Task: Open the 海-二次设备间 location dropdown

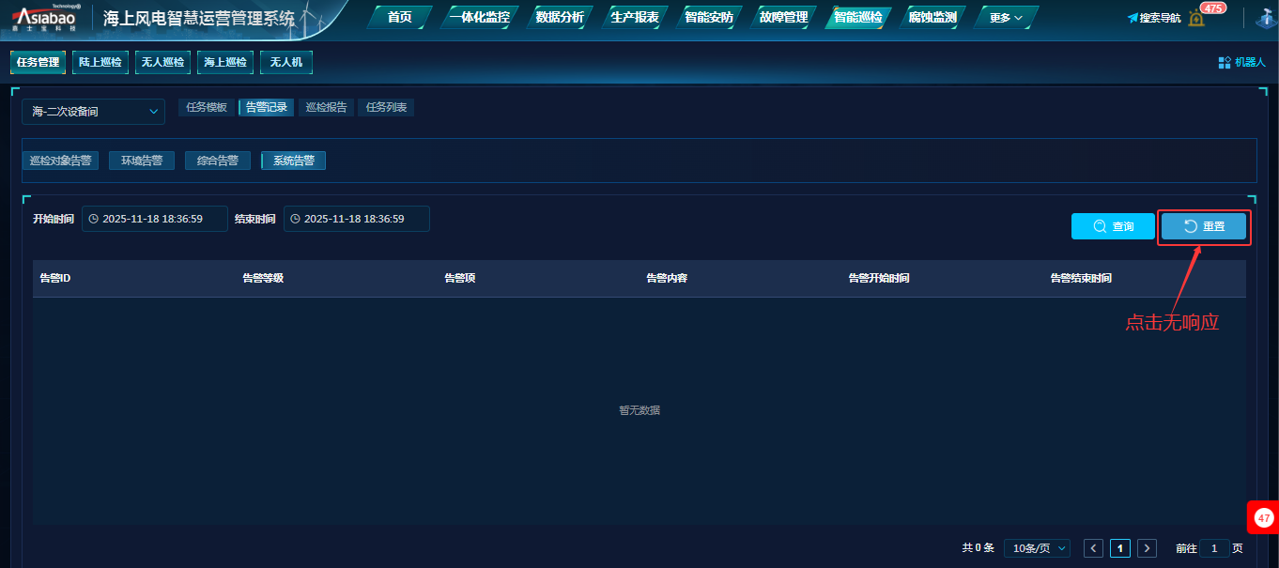Action: point(94,112)
